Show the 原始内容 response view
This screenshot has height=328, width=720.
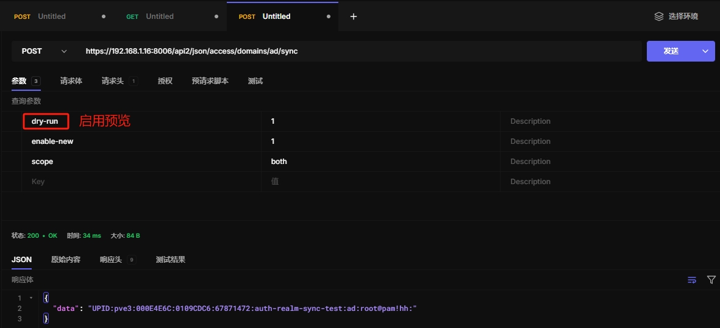[65, 260]
